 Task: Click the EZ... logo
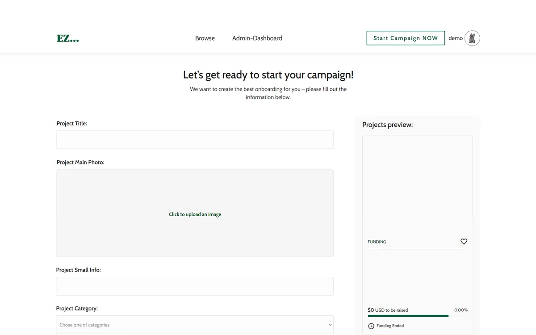[68, 38]
